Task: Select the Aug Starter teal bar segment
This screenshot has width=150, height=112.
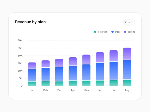Action: pos(127,83)
